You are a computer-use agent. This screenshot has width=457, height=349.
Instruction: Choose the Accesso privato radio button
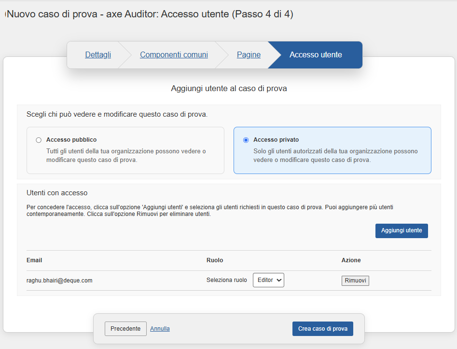coord(246,140)
